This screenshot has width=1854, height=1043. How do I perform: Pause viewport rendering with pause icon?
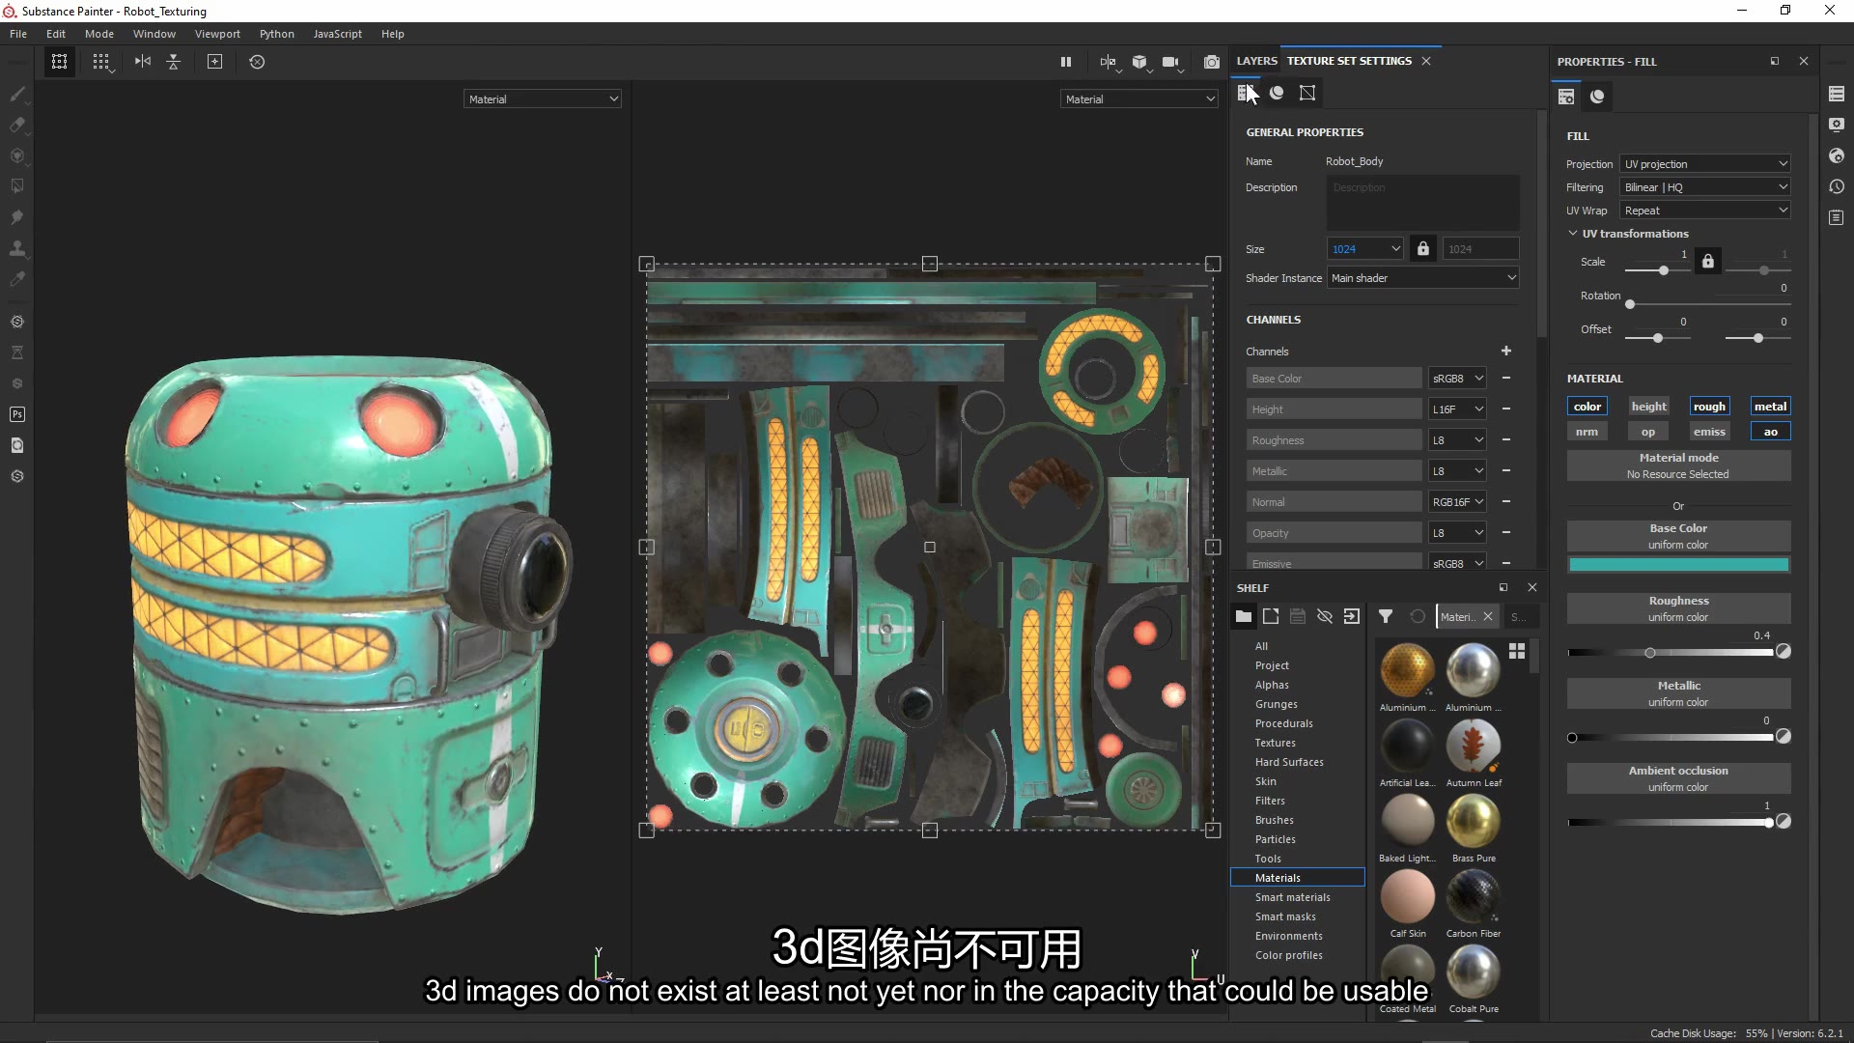tap(1065, 62)
